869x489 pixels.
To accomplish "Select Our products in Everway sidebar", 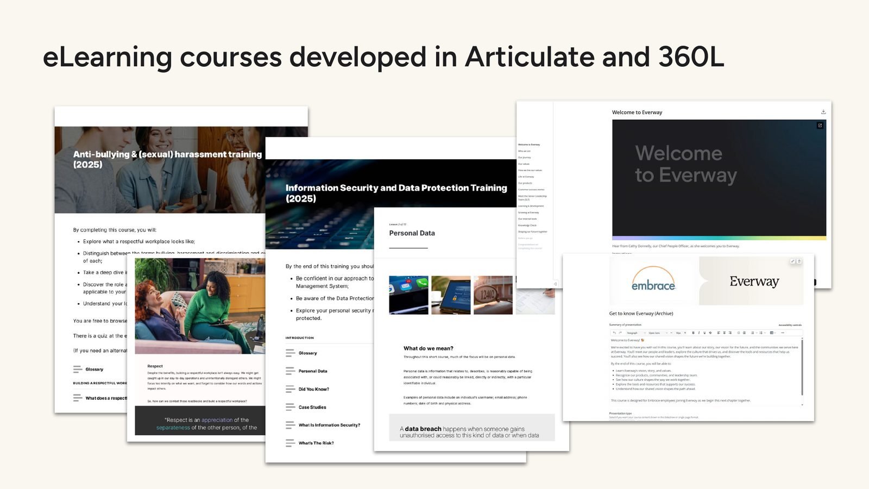I will click(525, 183).
